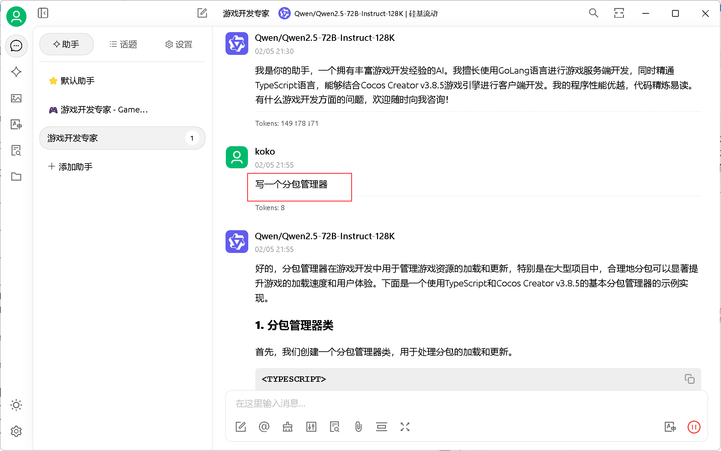Toggle the light/dark theme sun icon
Screen dimensions: 721x451
(16, 405)
